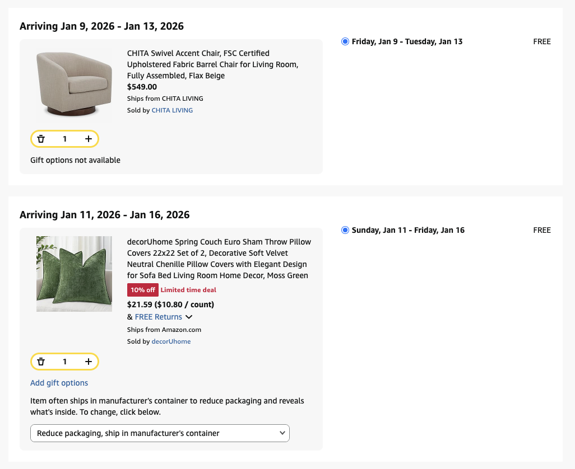The height and width of the screenshot is (469, 575).
Task: Open CHITA LIVING seller link
Action: 172,110
